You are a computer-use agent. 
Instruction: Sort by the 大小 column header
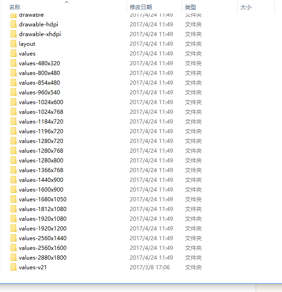pos(246,7)
